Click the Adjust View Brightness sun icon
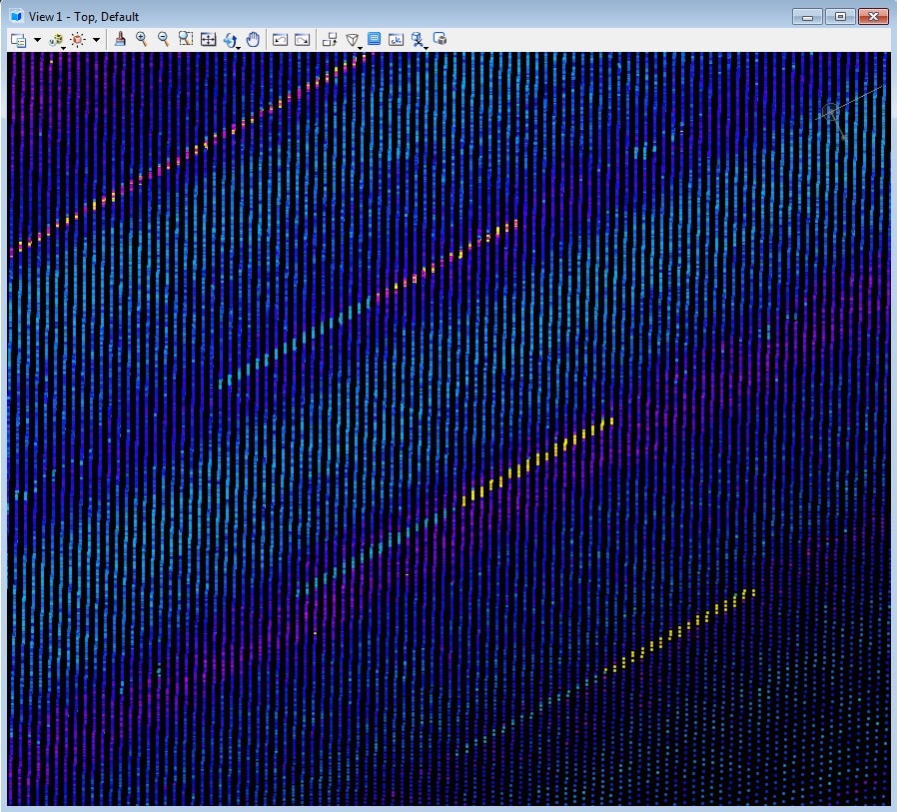The image size is (897, 812). (77, 40)
